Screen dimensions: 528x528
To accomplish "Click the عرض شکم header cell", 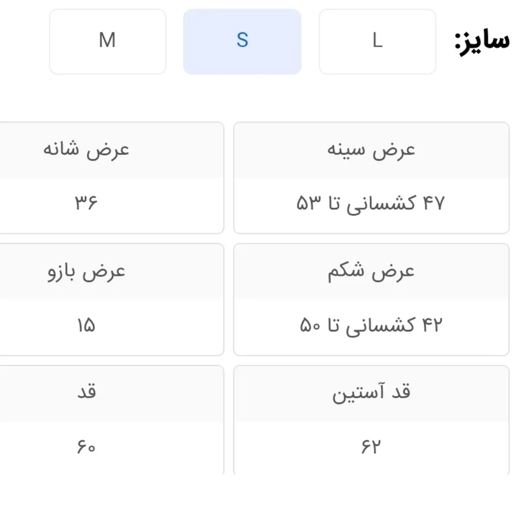I will click(x=371, y=271).
